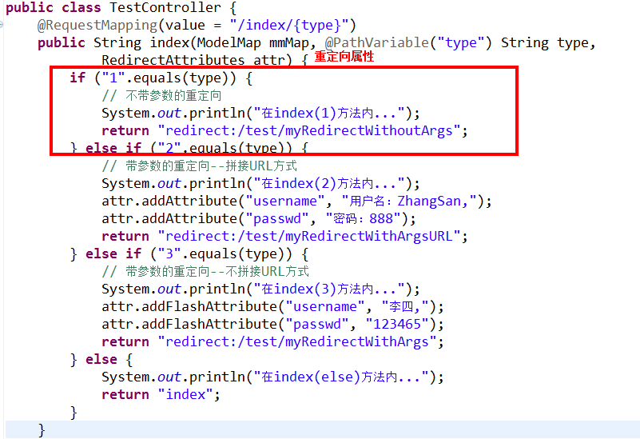Click the class name TestController
Image resolution: width=640 pixels, height=439 pixels.
165,7
